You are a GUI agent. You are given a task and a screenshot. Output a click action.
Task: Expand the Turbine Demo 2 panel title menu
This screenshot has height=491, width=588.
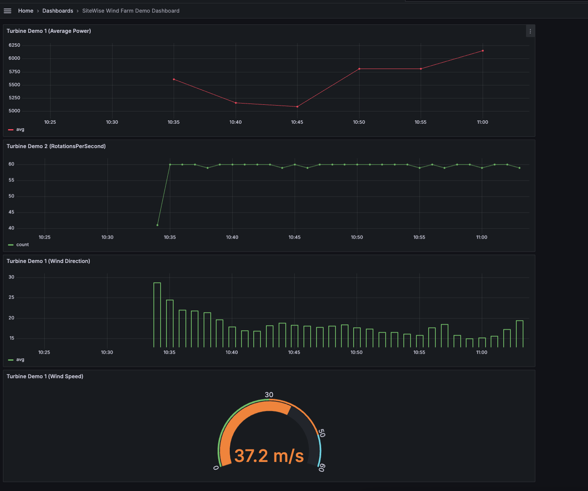pos(56,146)
